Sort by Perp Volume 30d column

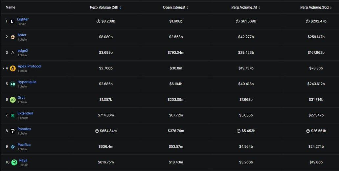coord(316,7)
